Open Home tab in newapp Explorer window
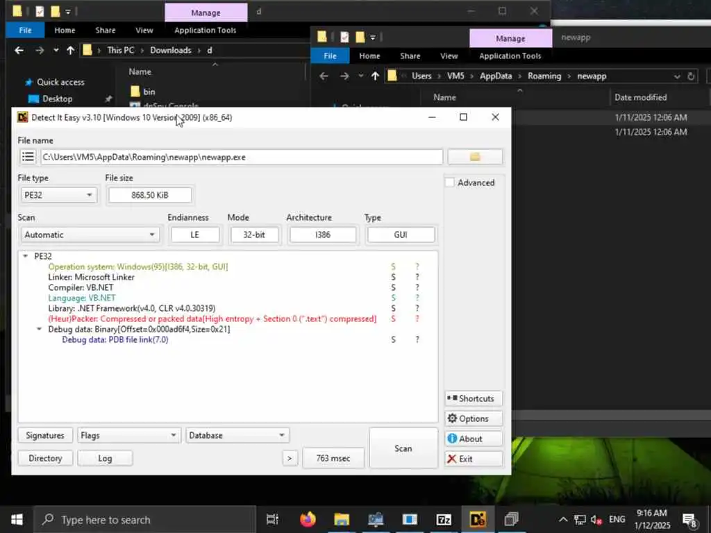The height and width of the screenshot is (533, 711). pyautogui.click(x=369, y=56)
